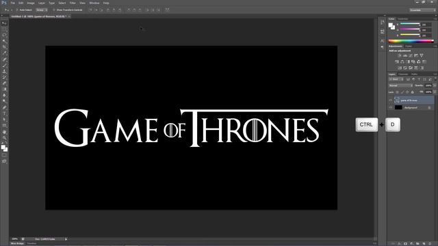438x246 pixels.
Task: Open the layer blend mode Normal dropdown
Action: (400, 85)
